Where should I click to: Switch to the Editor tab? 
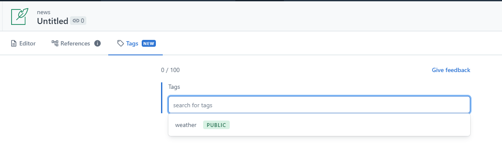(23, 43)
